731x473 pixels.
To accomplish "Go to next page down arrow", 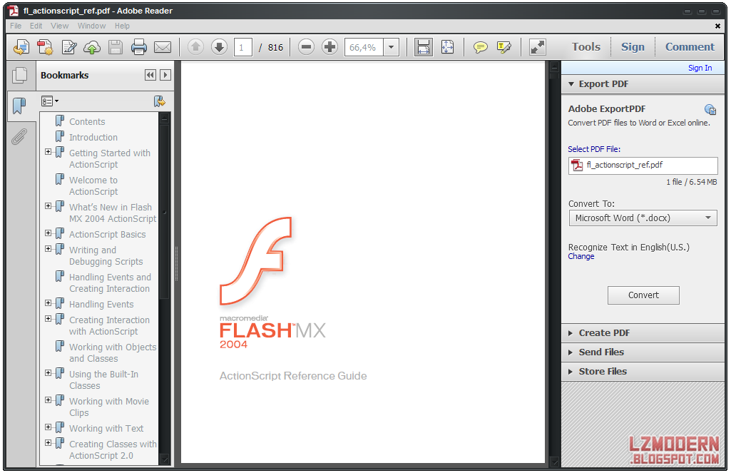I will 219,46.
